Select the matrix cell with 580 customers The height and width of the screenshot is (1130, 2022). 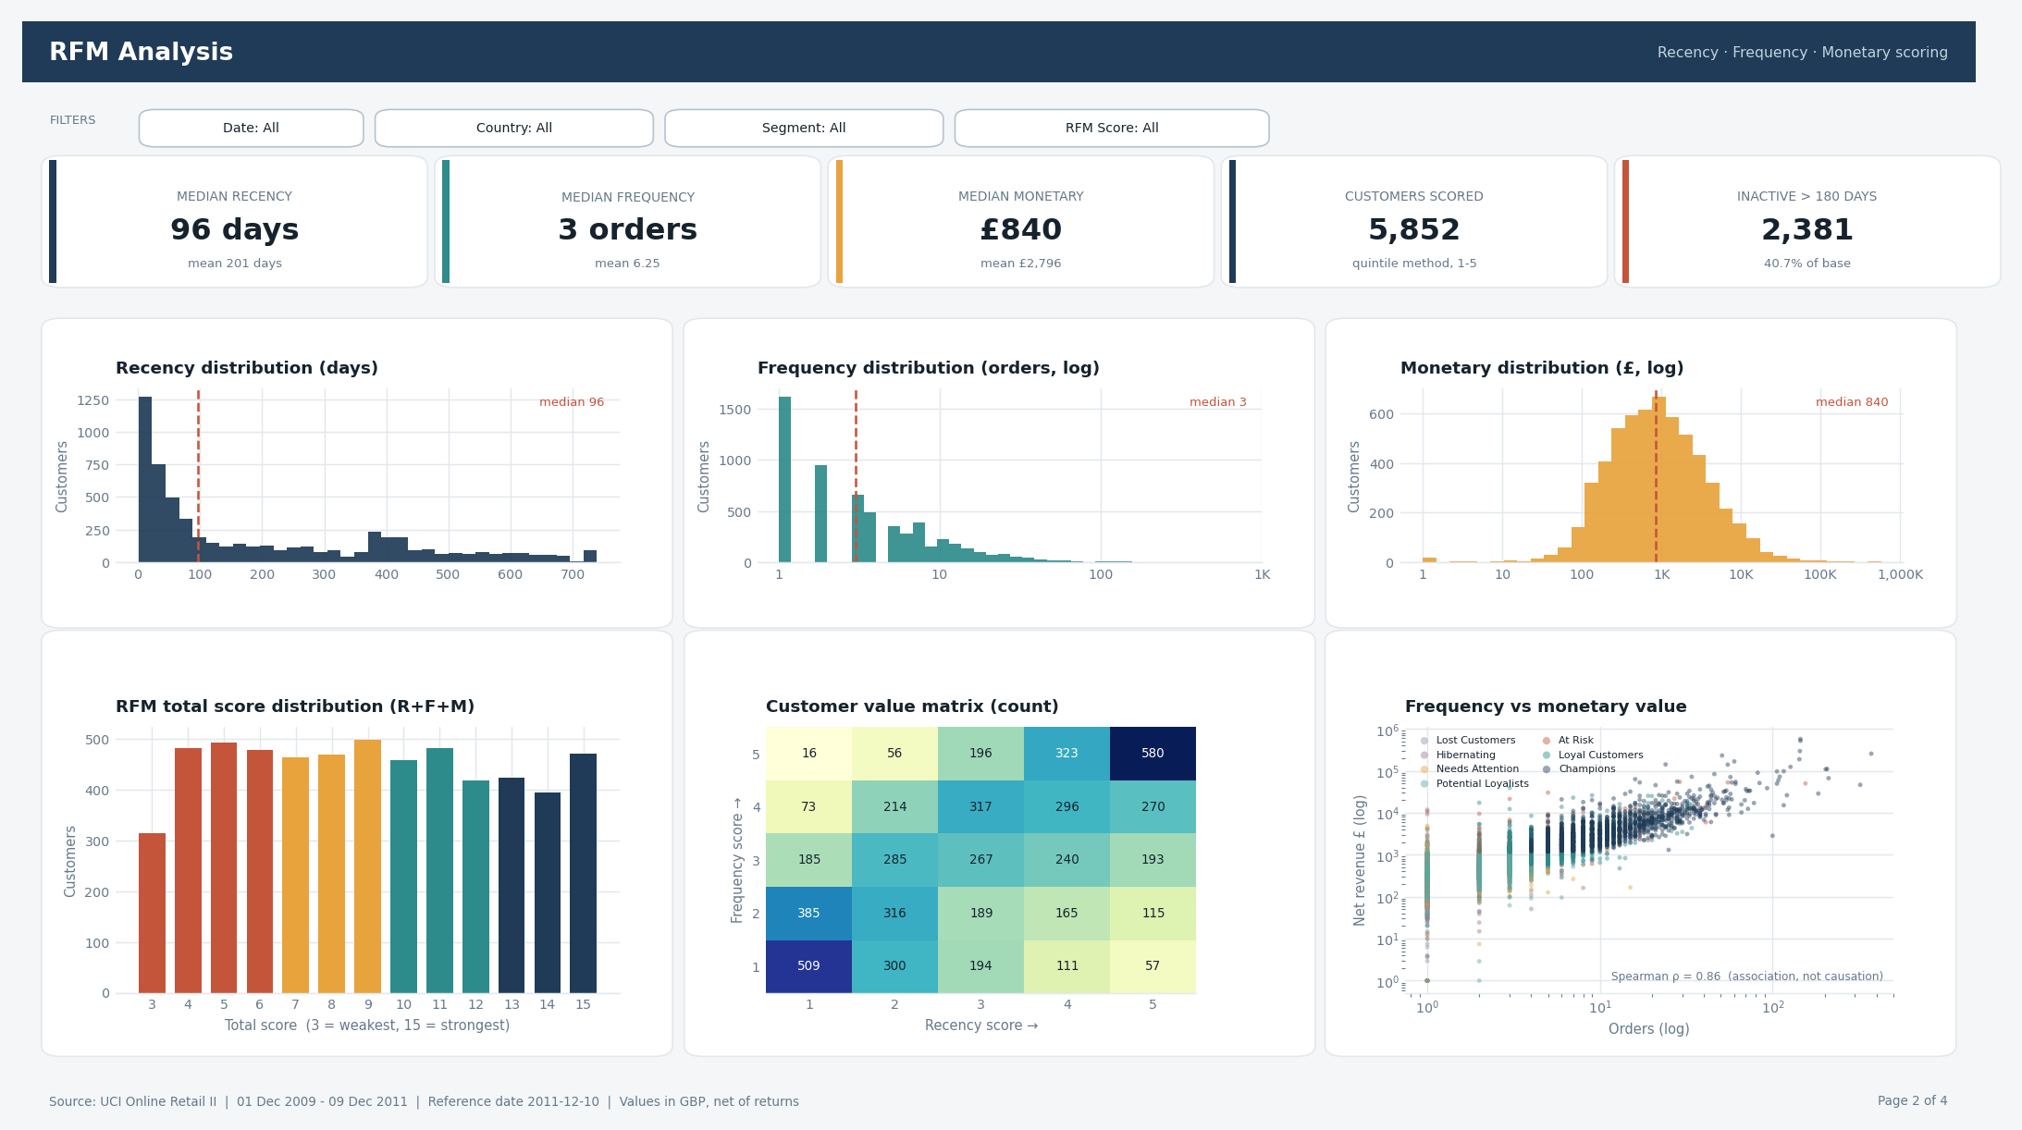pyautogui.click(x=1153, y=754)
